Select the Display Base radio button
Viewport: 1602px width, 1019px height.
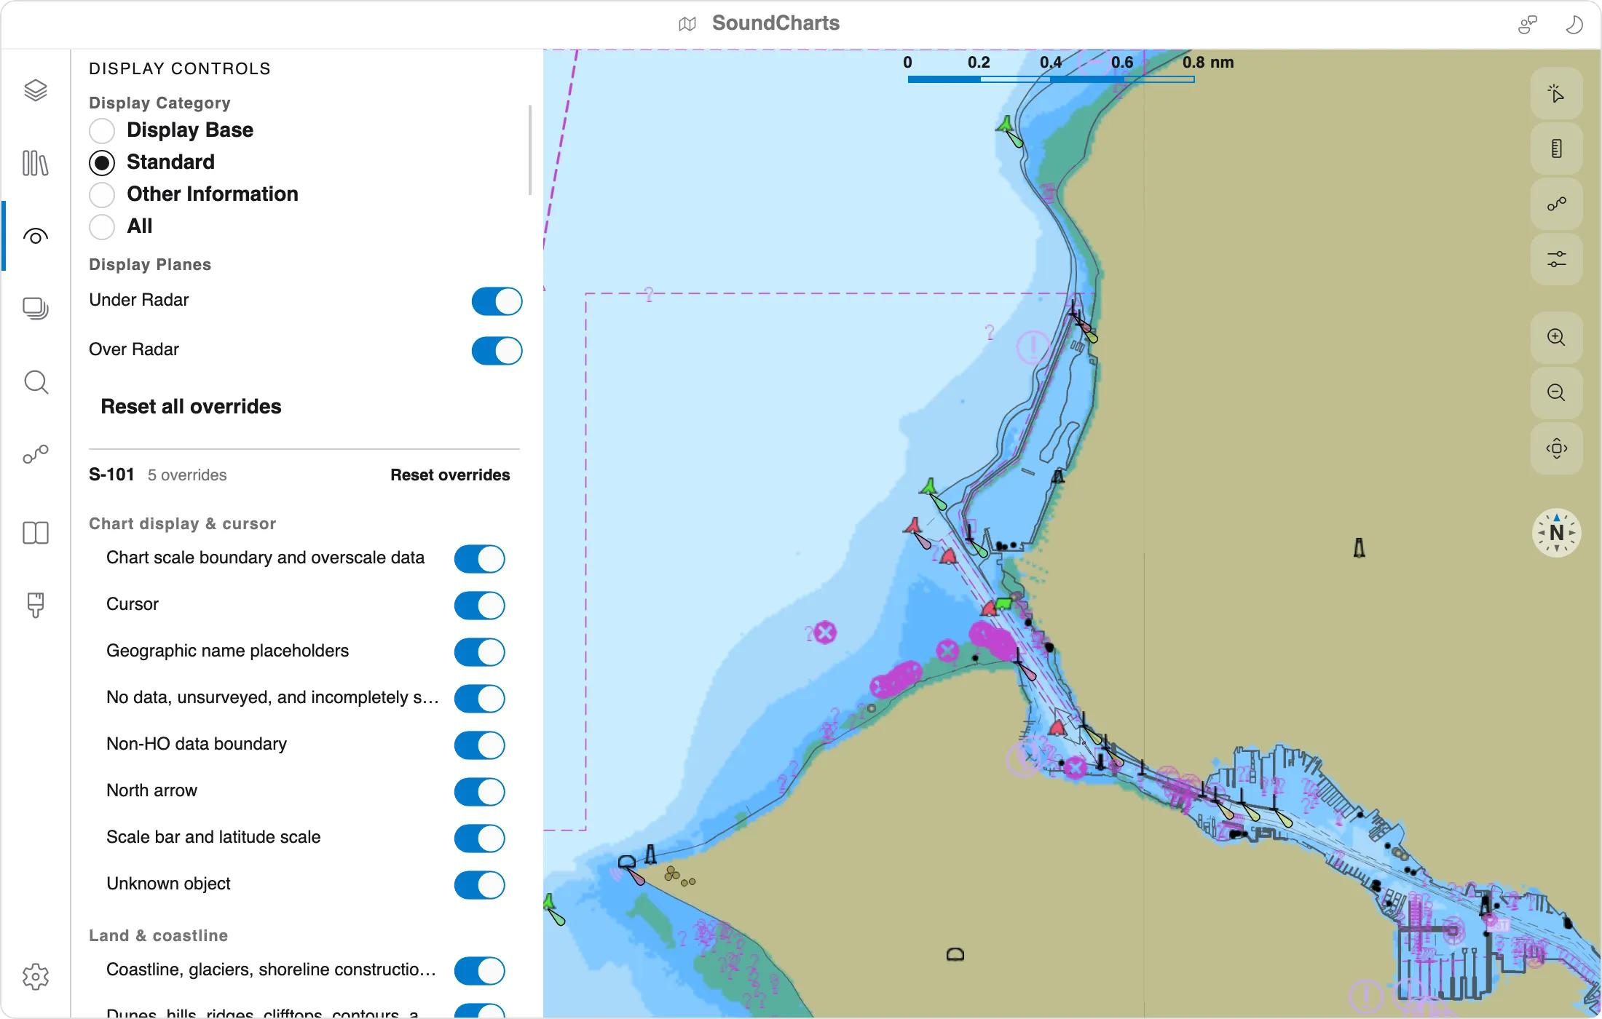click(102, 131)
